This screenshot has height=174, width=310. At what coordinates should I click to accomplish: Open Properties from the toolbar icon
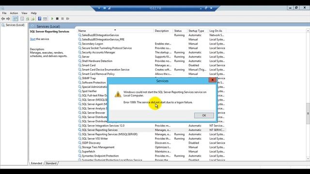tap(22, 19)
